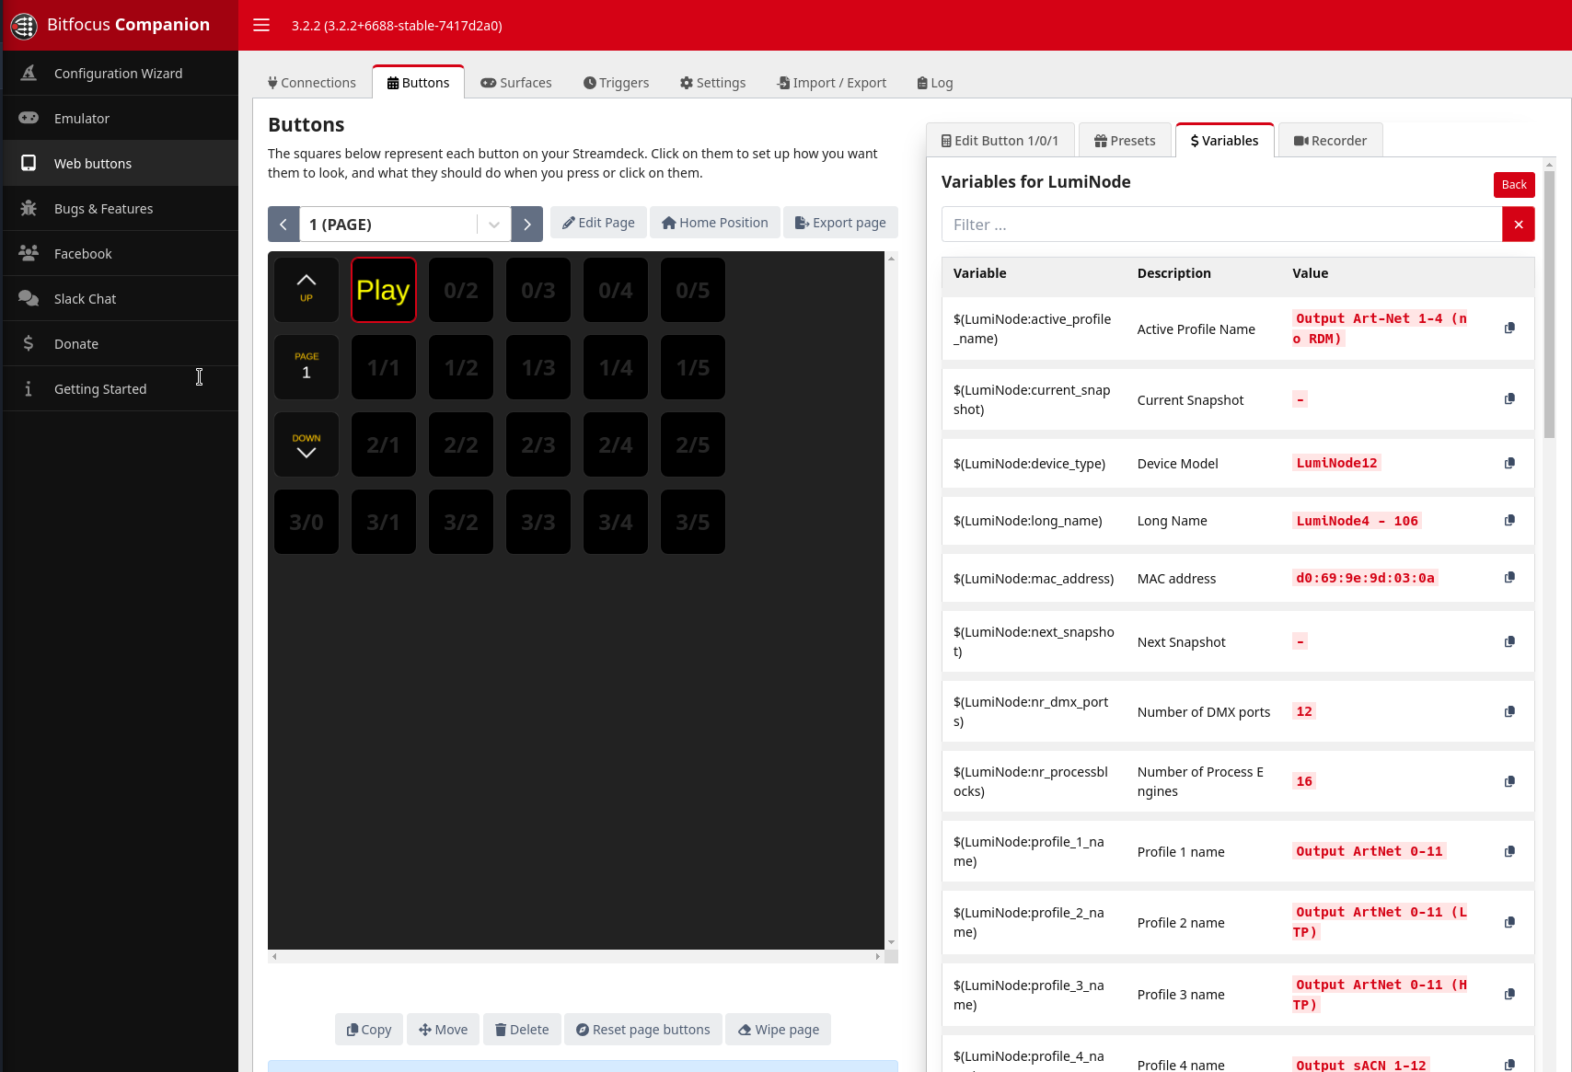Switch to the Surfaces tab
The width and height of the screenshot is (1572, 1072).
click(x=516, y=83)
